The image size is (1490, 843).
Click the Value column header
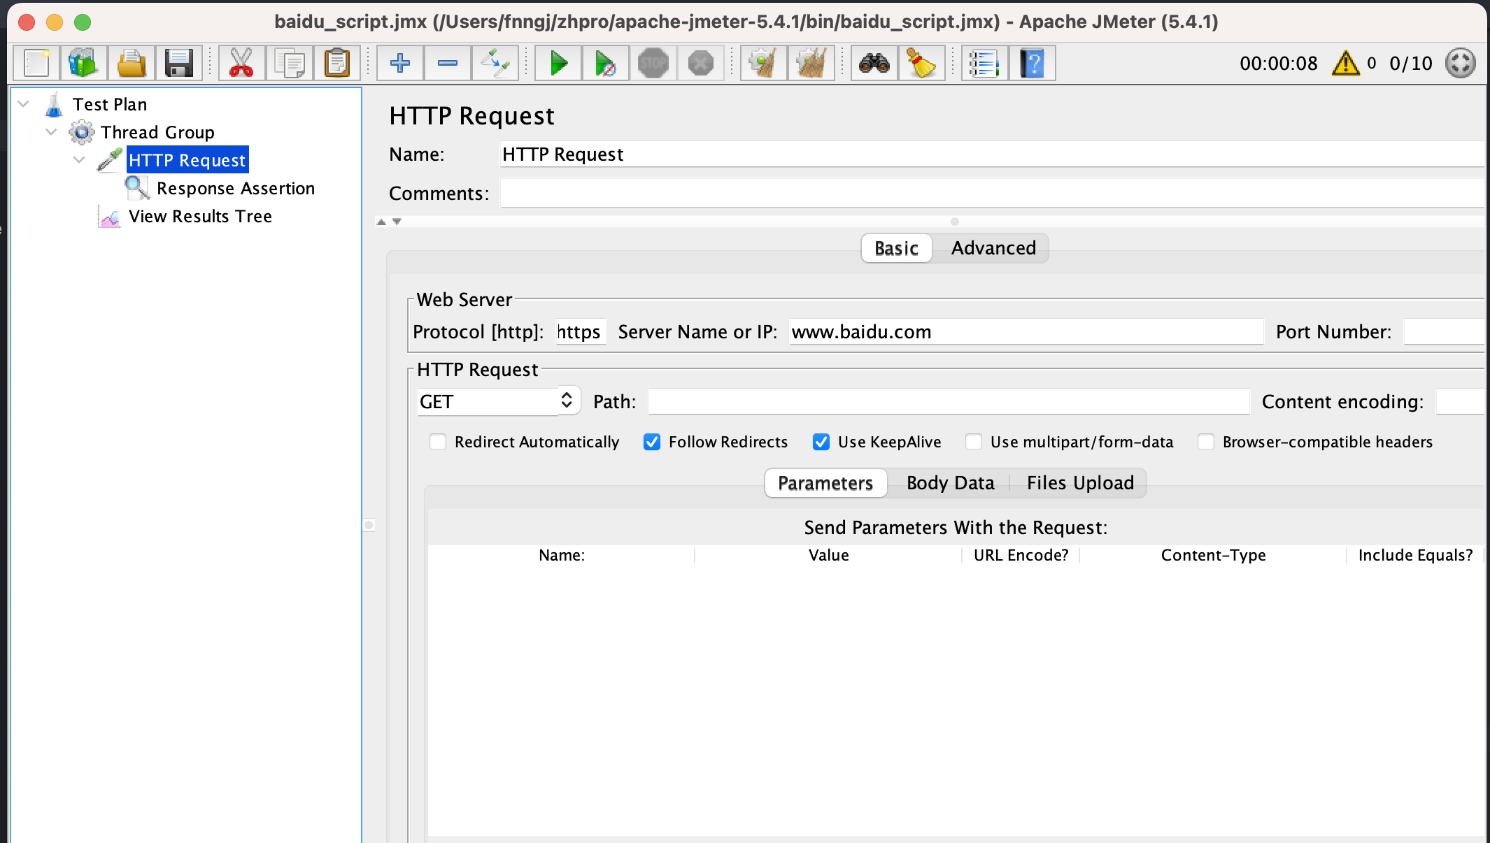828,555
